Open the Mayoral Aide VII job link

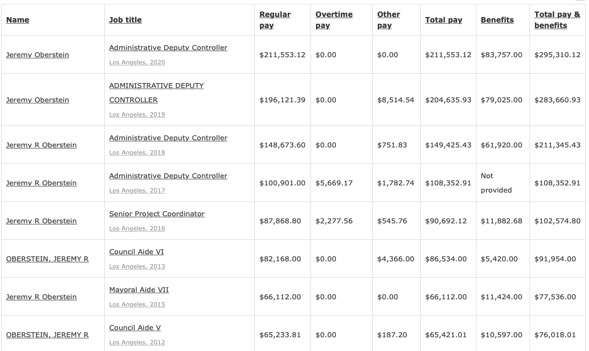[138, 289]
